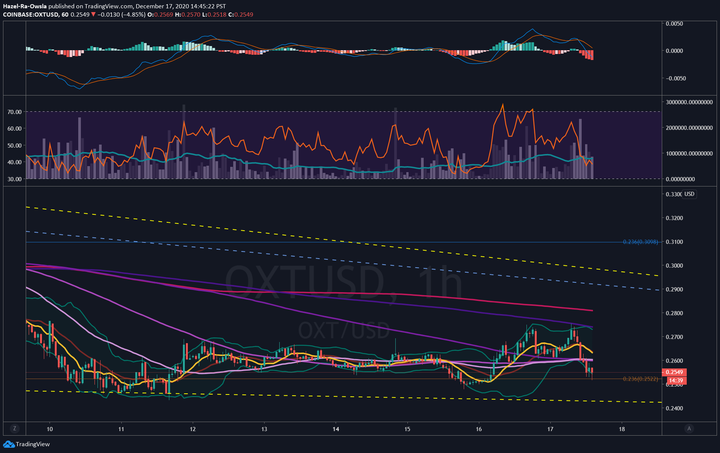The height and width of the screenshot is (453, 720).
Task: Click the Hazel-Ra-Owsla author name
Action: tap(25, 6)
